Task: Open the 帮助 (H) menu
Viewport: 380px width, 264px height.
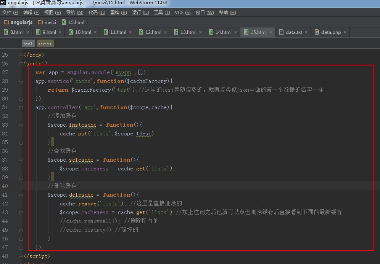Action: tap(227, 13)
